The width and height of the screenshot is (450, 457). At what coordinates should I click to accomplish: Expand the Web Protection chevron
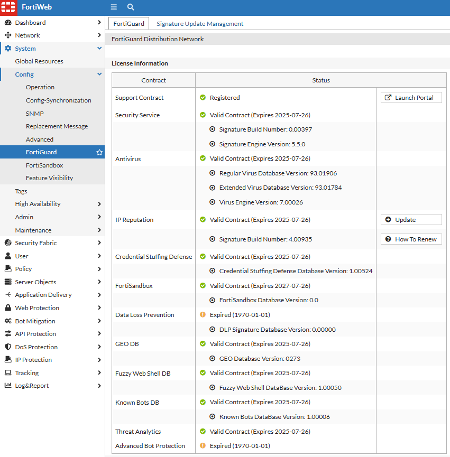pos(99,308)
